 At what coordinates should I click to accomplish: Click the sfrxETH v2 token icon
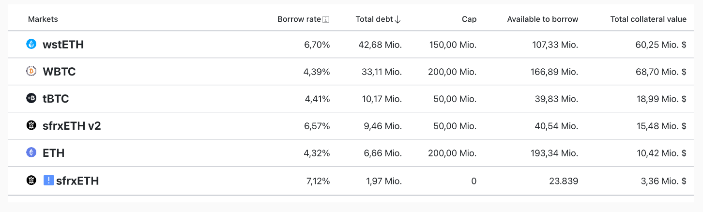click(x=31, y=125)
